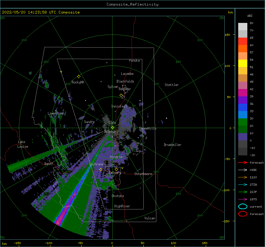
Task: Click the Olds label
Action: tap(112, 122)
